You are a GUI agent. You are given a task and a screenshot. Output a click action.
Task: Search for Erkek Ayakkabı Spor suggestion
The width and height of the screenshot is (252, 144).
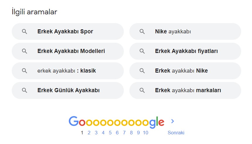(x=65, y=32)
